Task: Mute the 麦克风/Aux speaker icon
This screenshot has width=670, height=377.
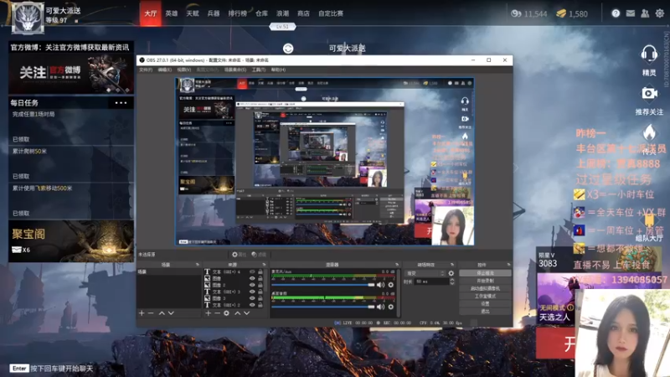Action: pos(381,285)
